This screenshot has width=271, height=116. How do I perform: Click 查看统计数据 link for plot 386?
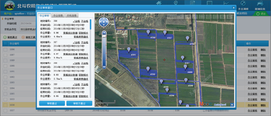point(70,33)
